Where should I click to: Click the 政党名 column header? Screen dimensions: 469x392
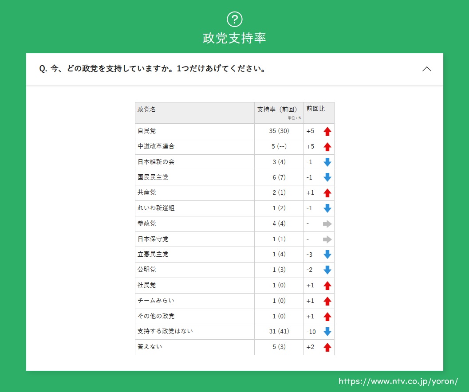click(x=147, y=109)
